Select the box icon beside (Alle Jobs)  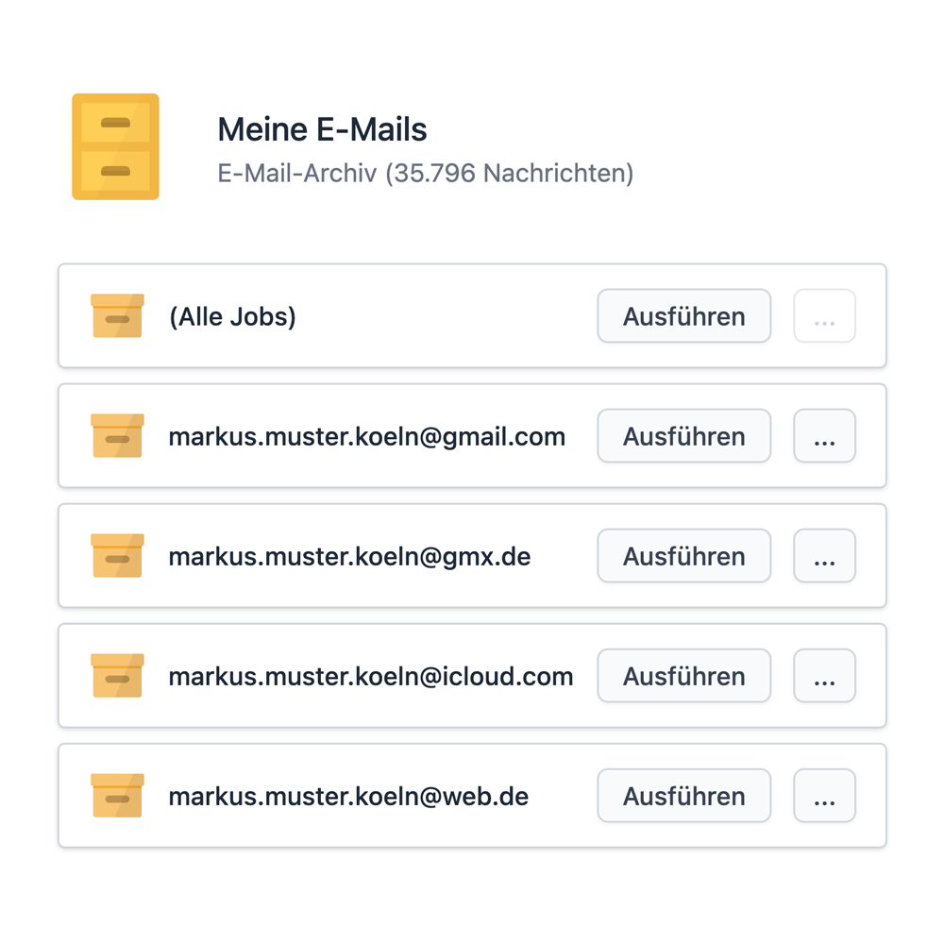point(117,316)
